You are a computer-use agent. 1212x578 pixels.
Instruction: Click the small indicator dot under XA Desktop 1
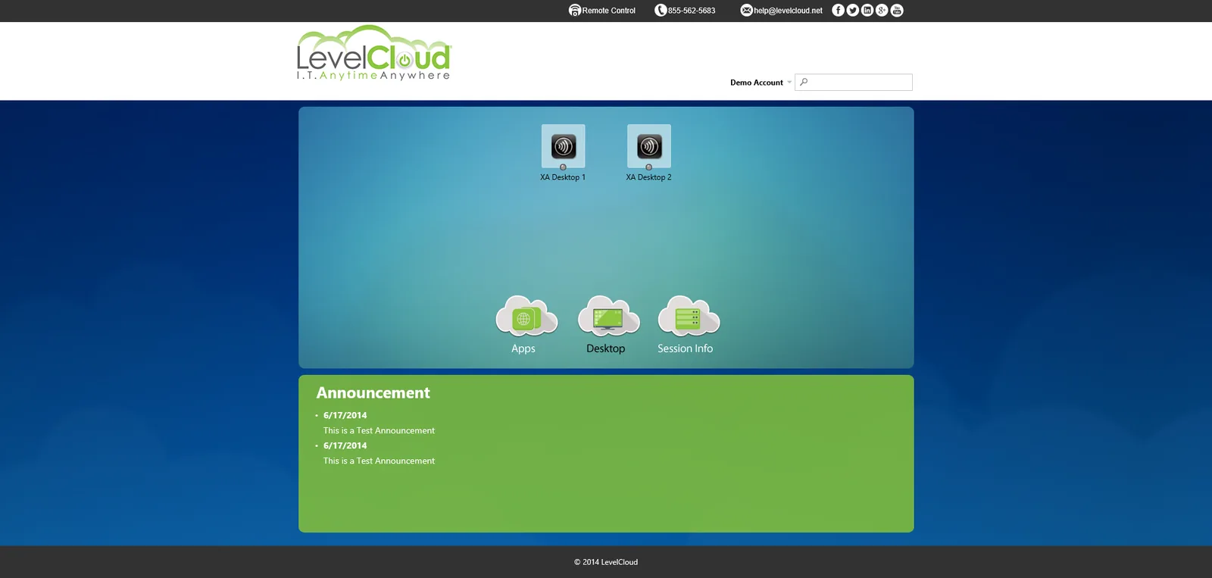tap(563, 167)
